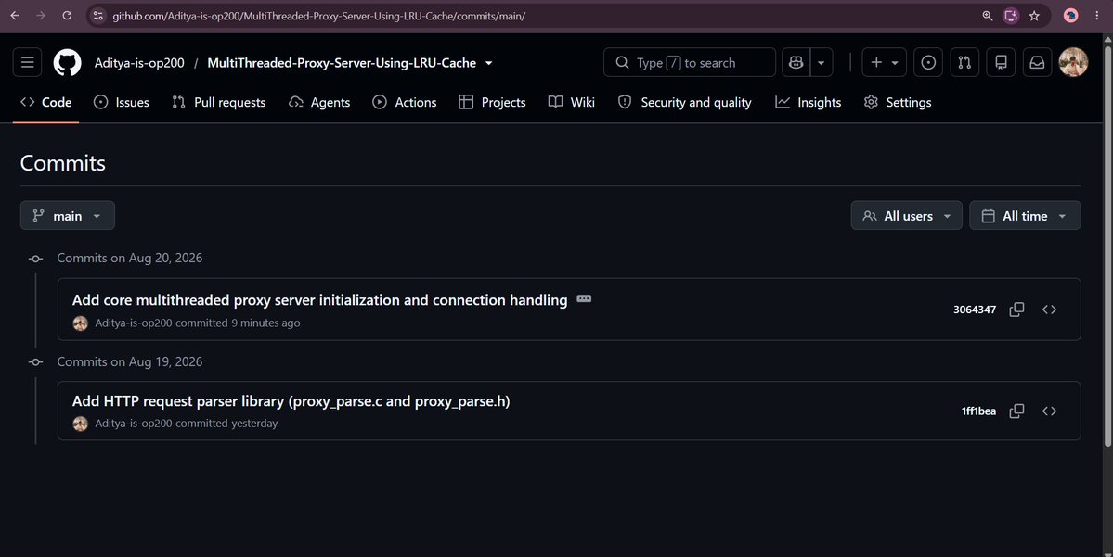Open commit 'Add core multithreaded proxy server initialization'

pos(320,299)
